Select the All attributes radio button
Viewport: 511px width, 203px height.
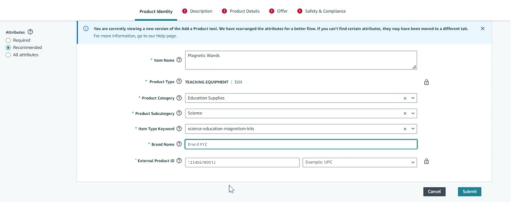8,55
